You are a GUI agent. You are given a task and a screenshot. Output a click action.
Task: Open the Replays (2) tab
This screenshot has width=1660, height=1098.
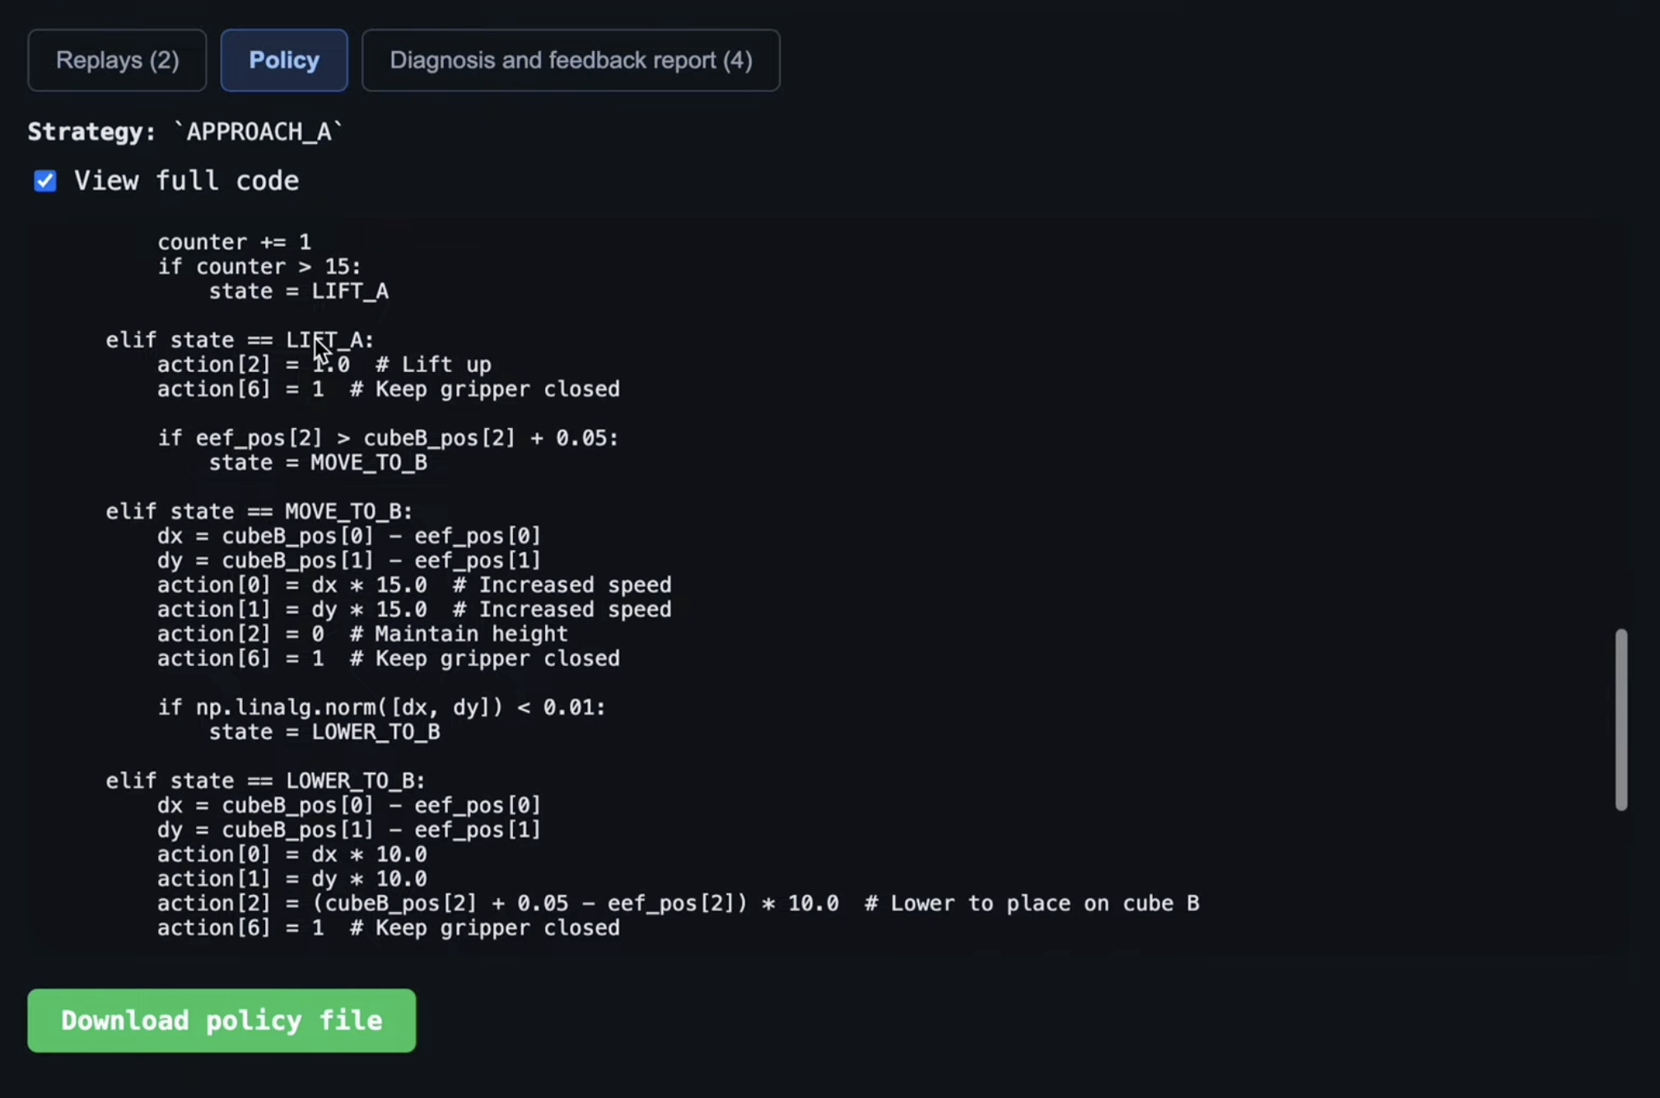tap(117, 60)
